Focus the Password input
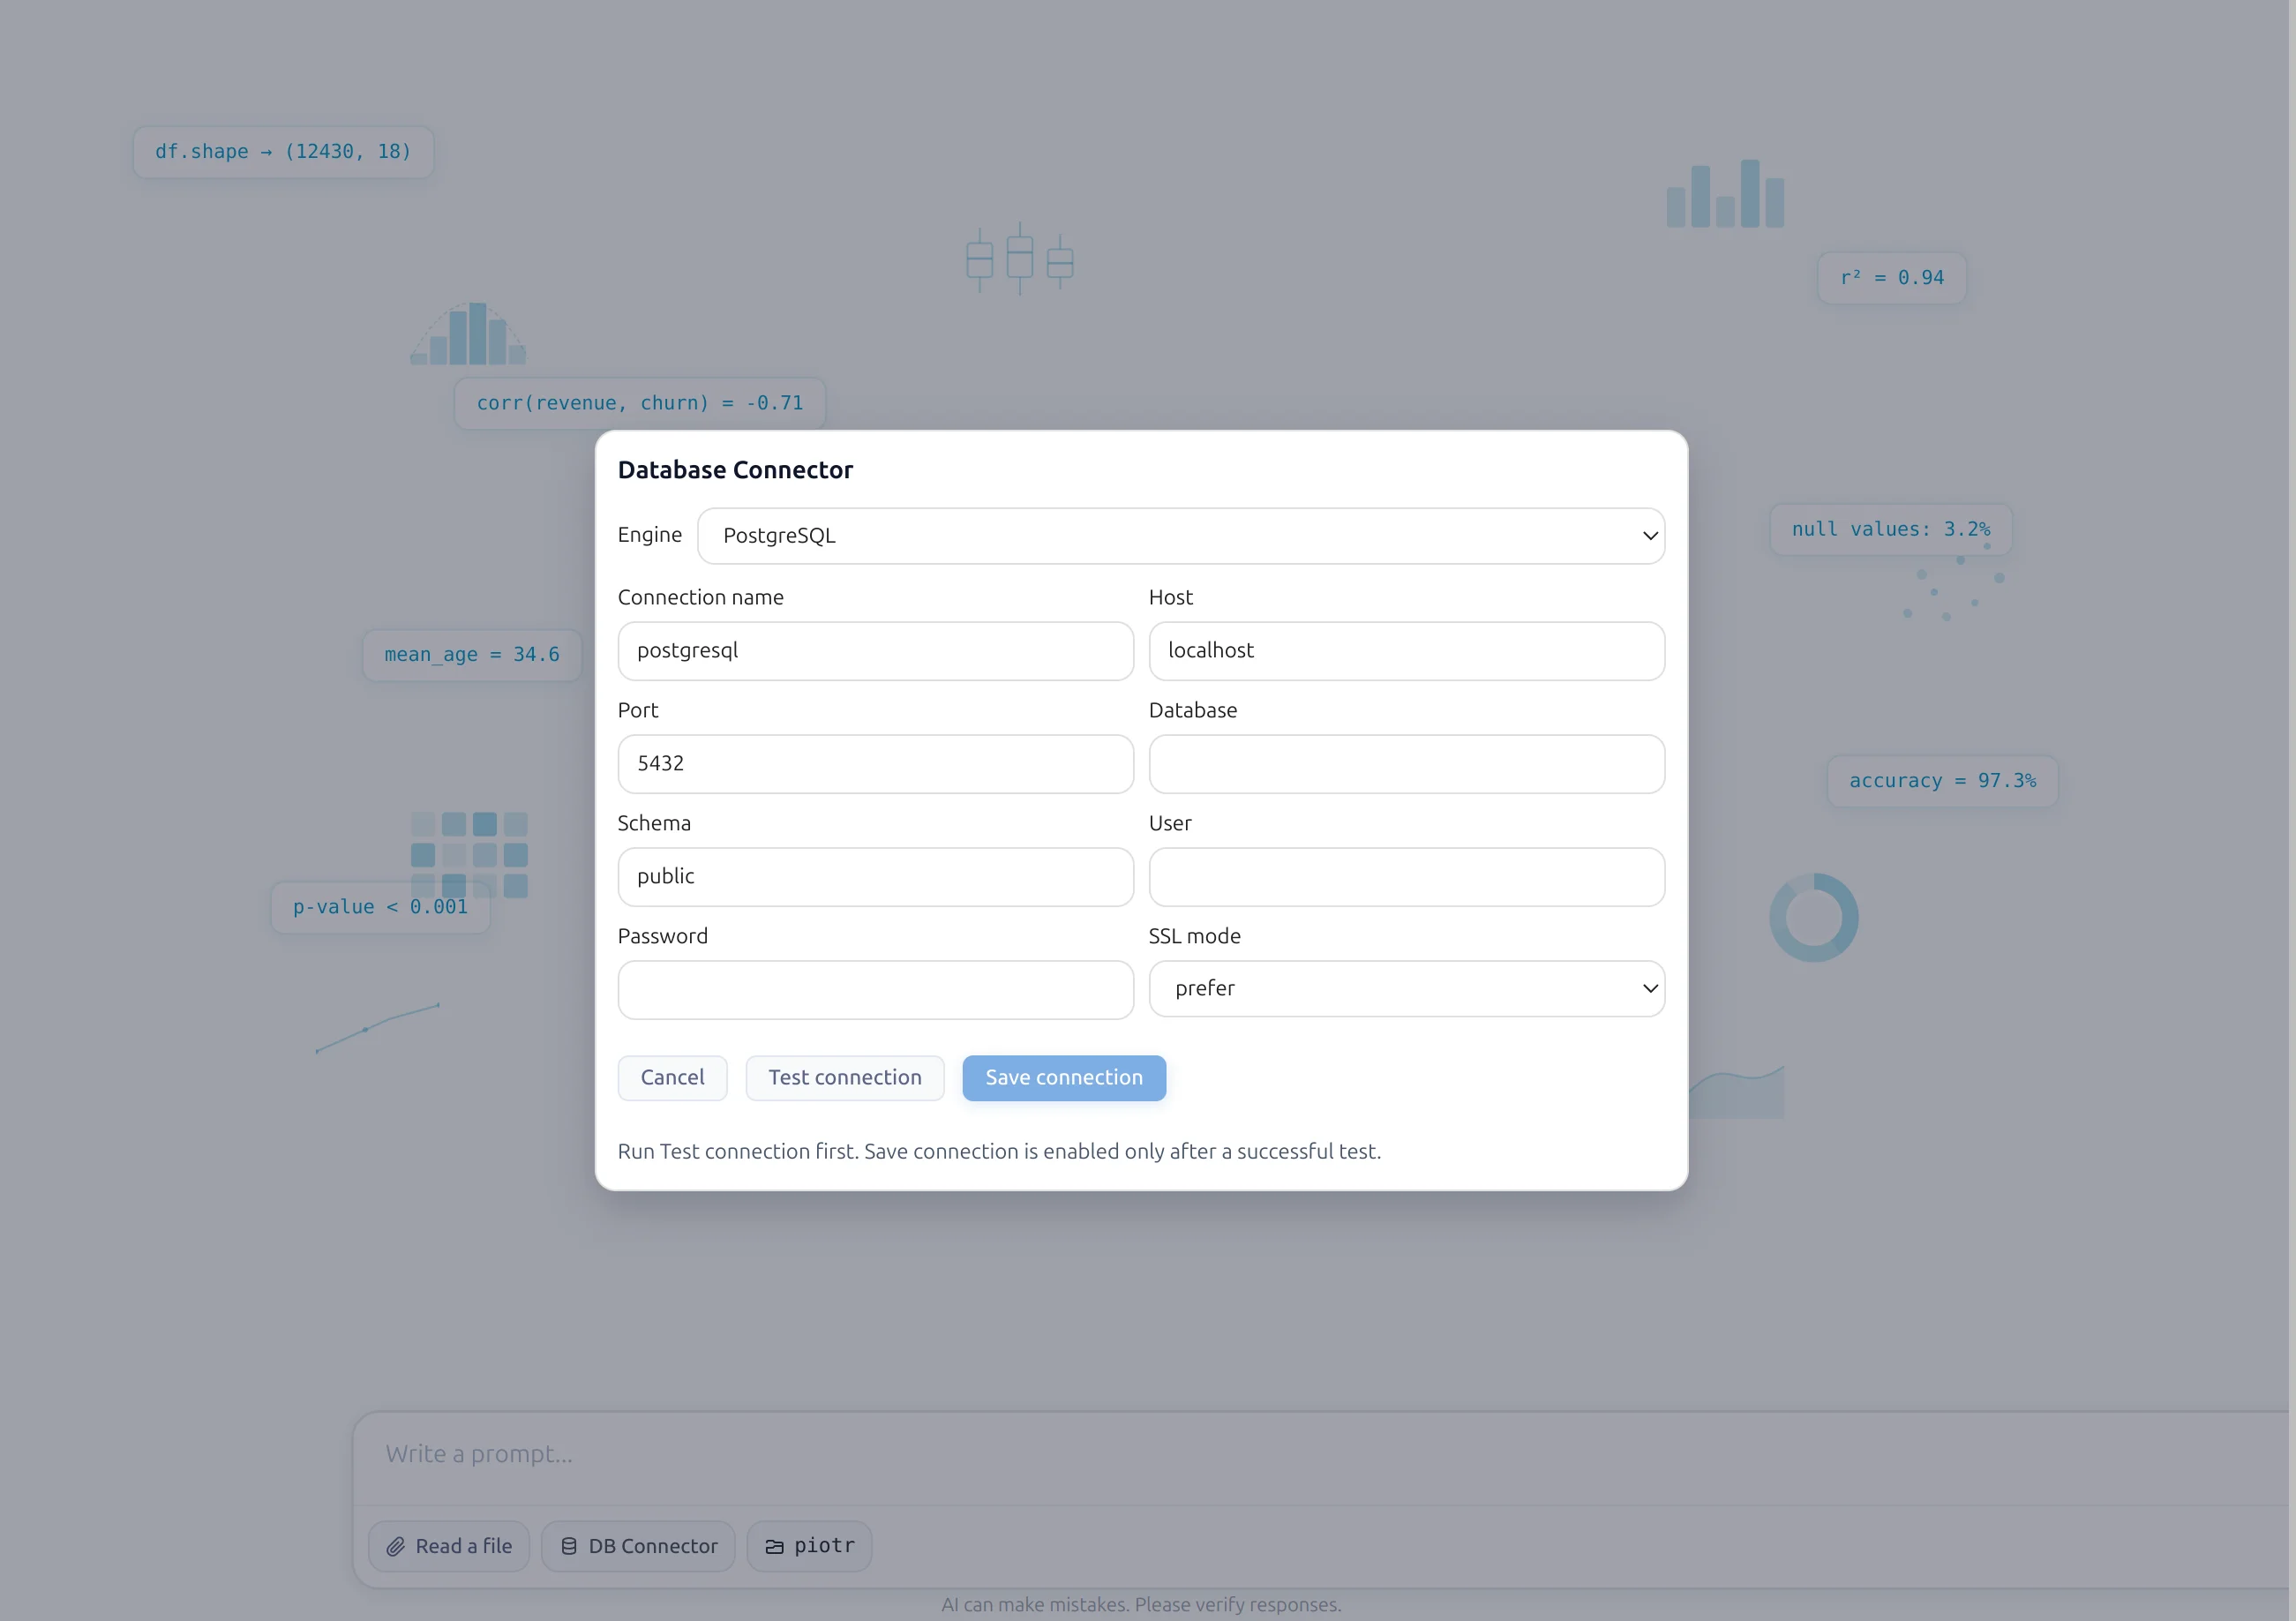 click(875, 990)
